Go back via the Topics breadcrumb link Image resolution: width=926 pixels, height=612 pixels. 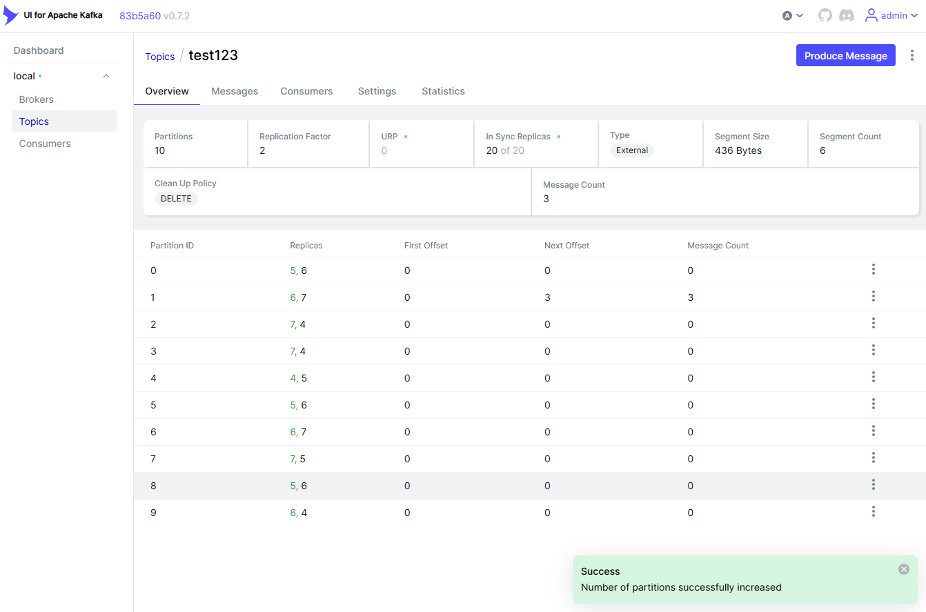[x=159, y=57]
